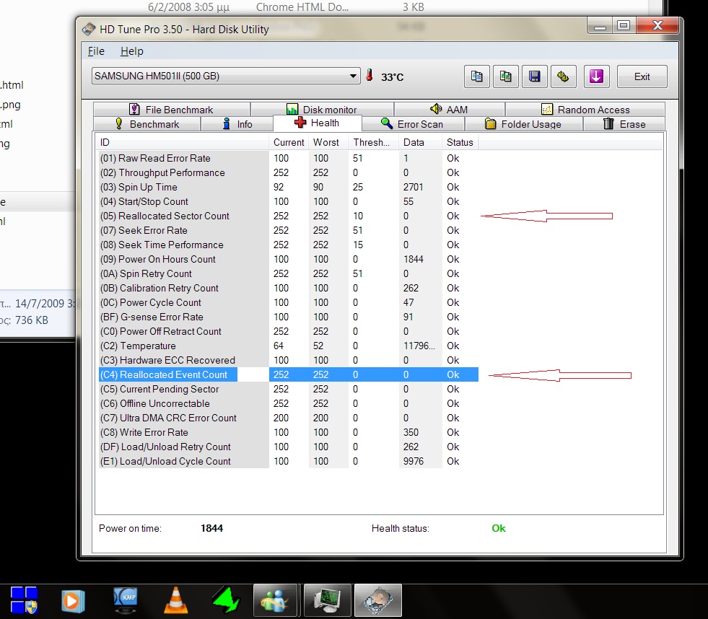Click the green Ok health status value

(x=499, y=528)
